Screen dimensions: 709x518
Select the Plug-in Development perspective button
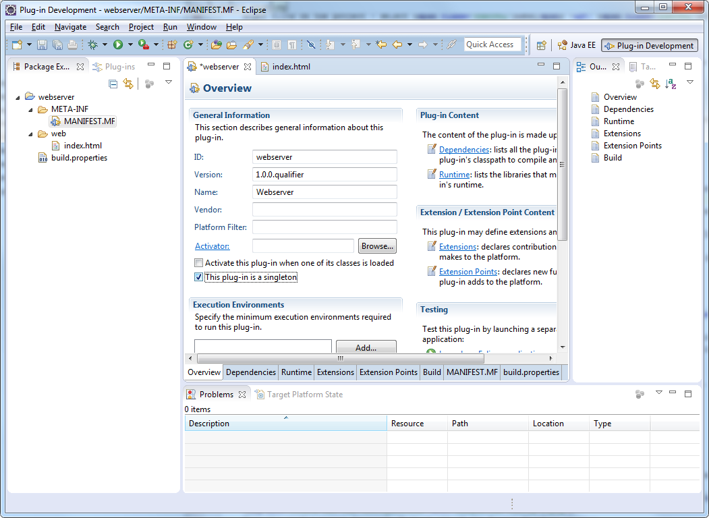[x=650, y=45]
